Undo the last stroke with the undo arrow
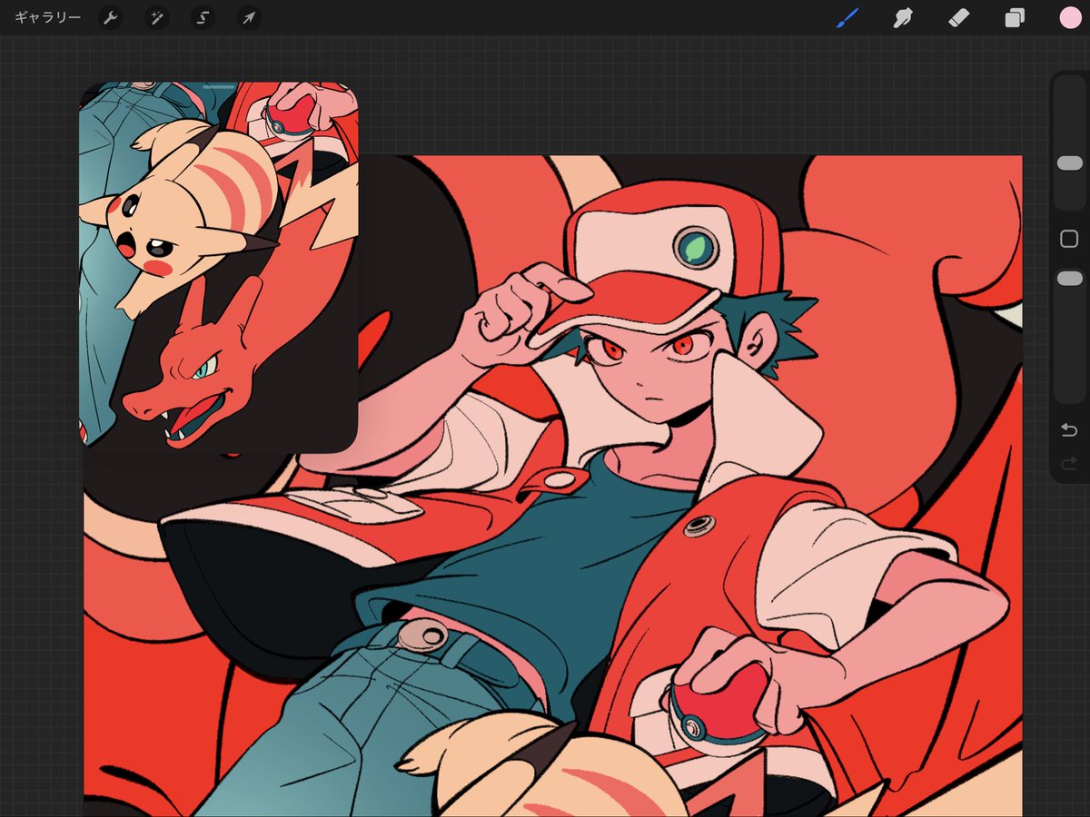The width and height of the screenshot is (1090, 817). [x=1069, y=430]
